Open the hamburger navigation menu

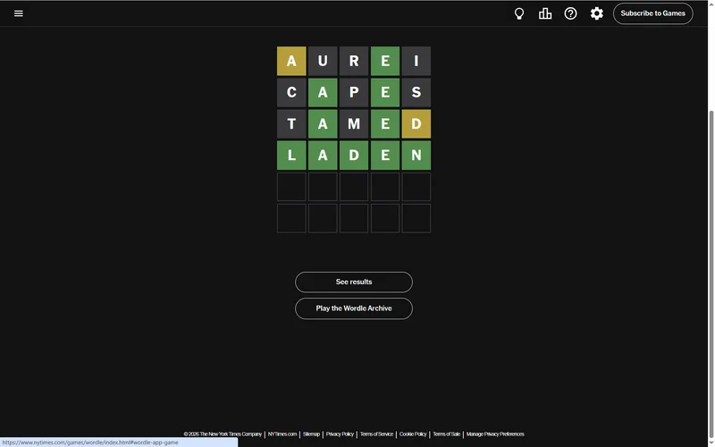(x=19, y=13)
